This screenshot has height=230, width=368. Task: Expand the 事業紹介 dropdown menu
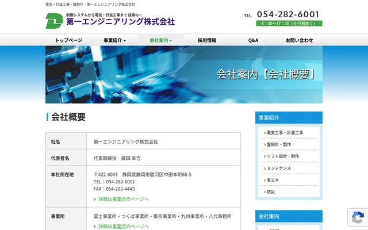[115, 40]
